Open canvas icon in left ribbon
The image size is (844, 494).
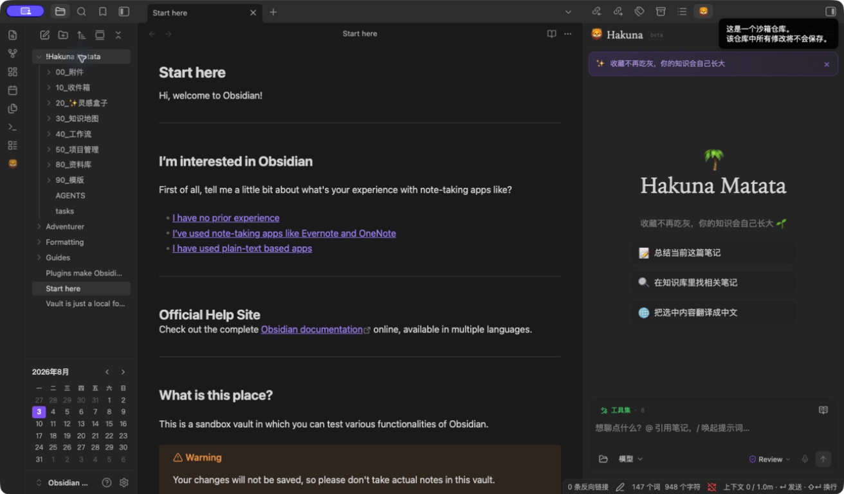12,72
